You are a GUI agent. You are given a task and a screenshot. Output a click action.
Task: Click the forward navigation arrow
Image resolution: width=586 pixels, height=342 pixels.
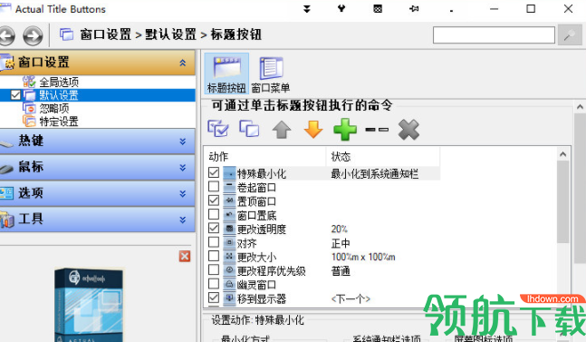point(33,36)
